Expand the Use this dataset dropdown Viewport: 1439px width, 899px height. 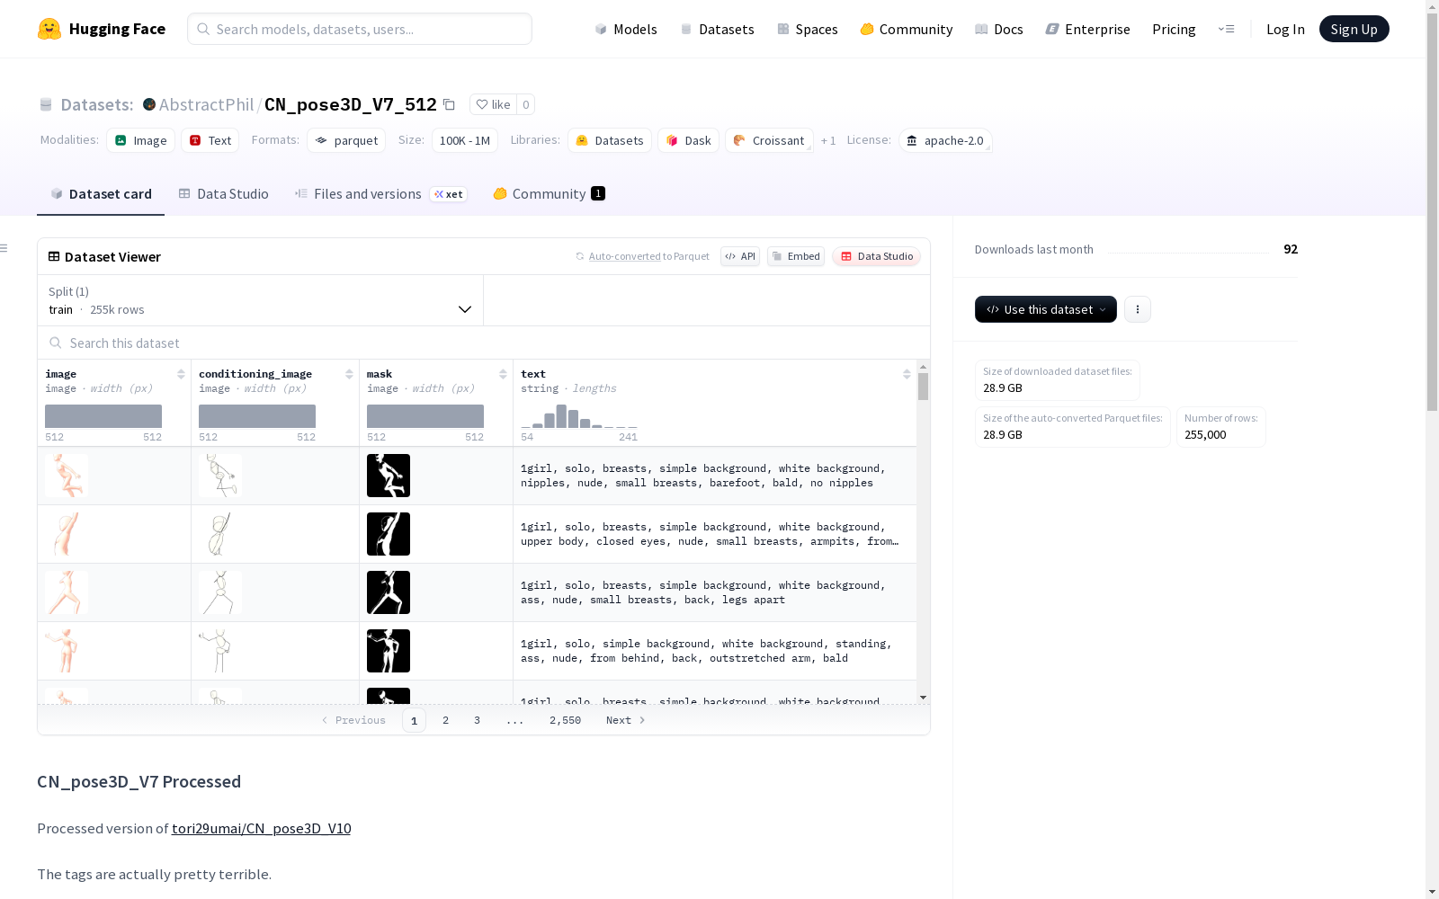click(x=1046, y=309)
